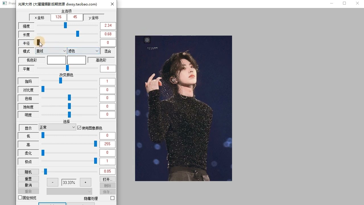Adjust the 半径 slider handle
The width and height of the screenshot is (364, 205).
38,42
